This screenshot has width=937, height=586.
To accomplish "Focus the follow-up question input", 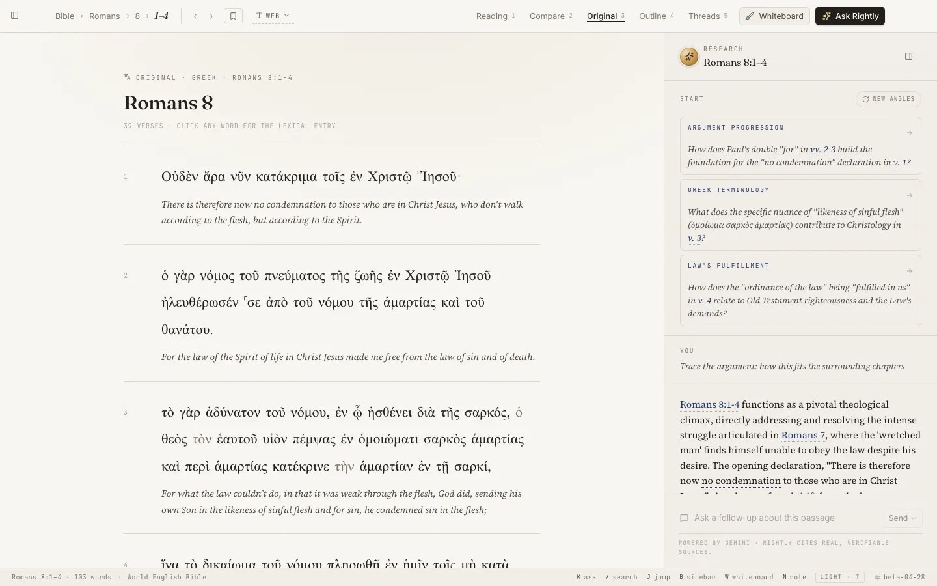I will tap(784, 518).
